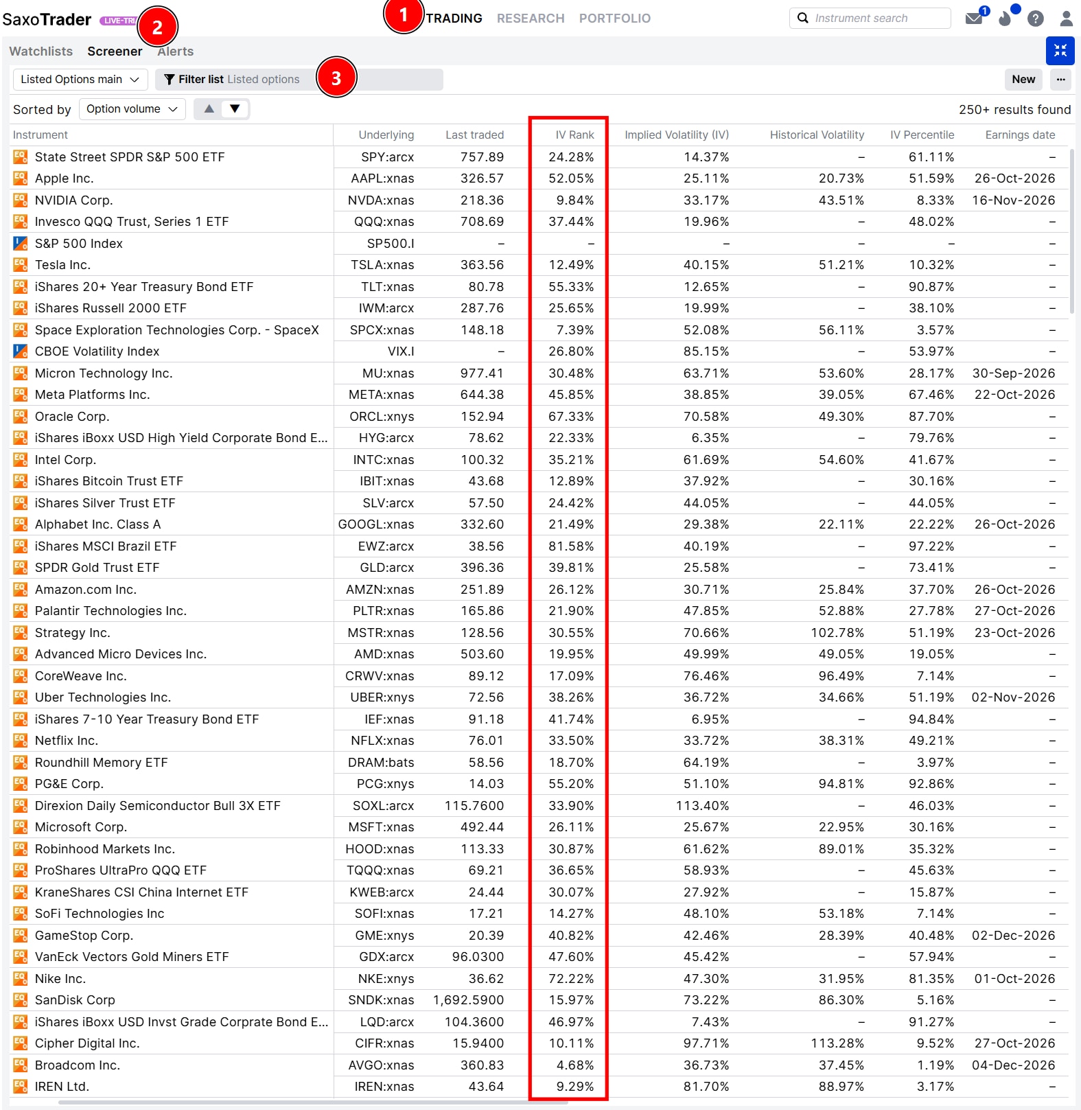Click the GameStop Corp. instrument icon
This screenshot has height=1110, width=1081.
click(x=21, y=935)
